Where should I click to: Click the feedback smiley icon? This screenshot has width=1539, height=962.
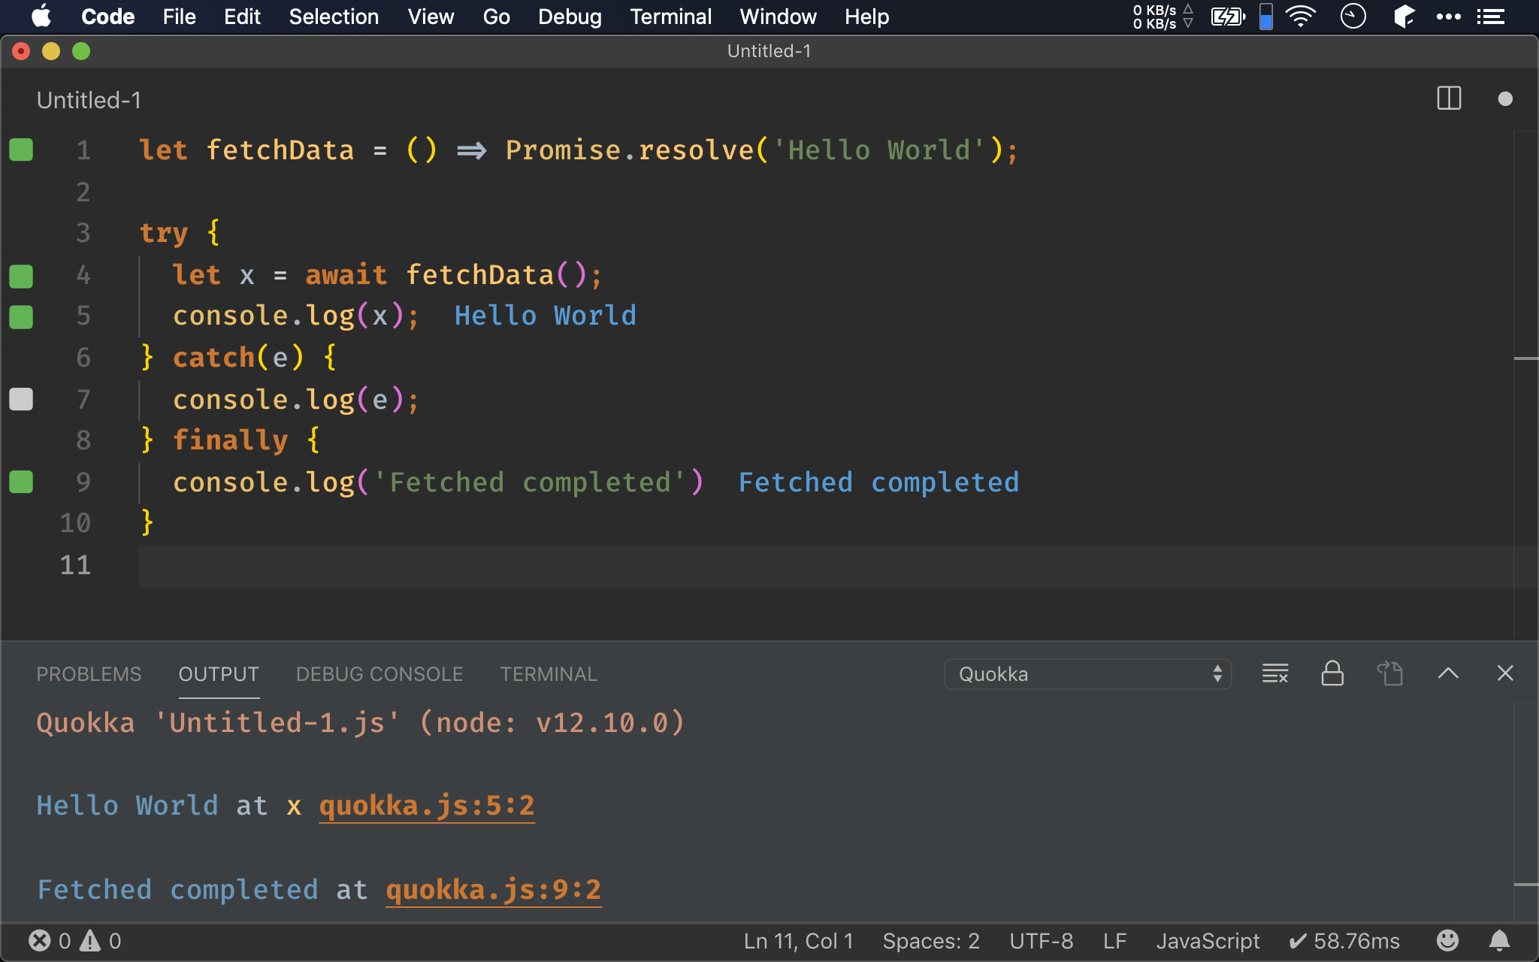1447,940
